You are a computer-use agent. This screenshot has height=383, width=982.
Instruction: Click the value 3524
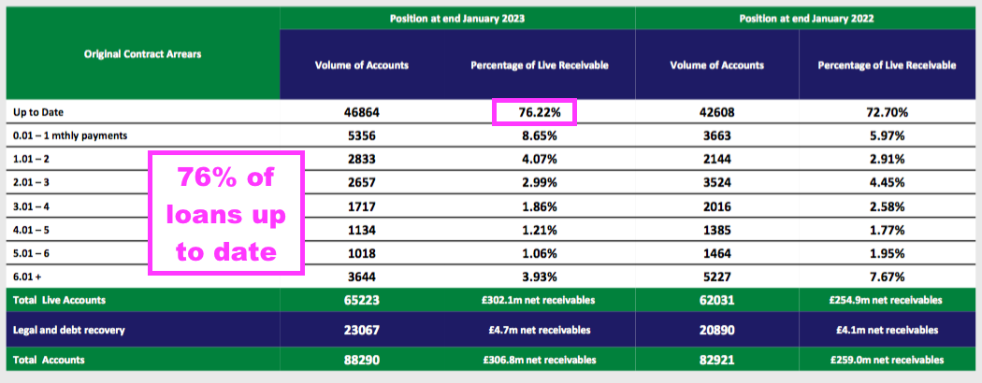(717, 183)
